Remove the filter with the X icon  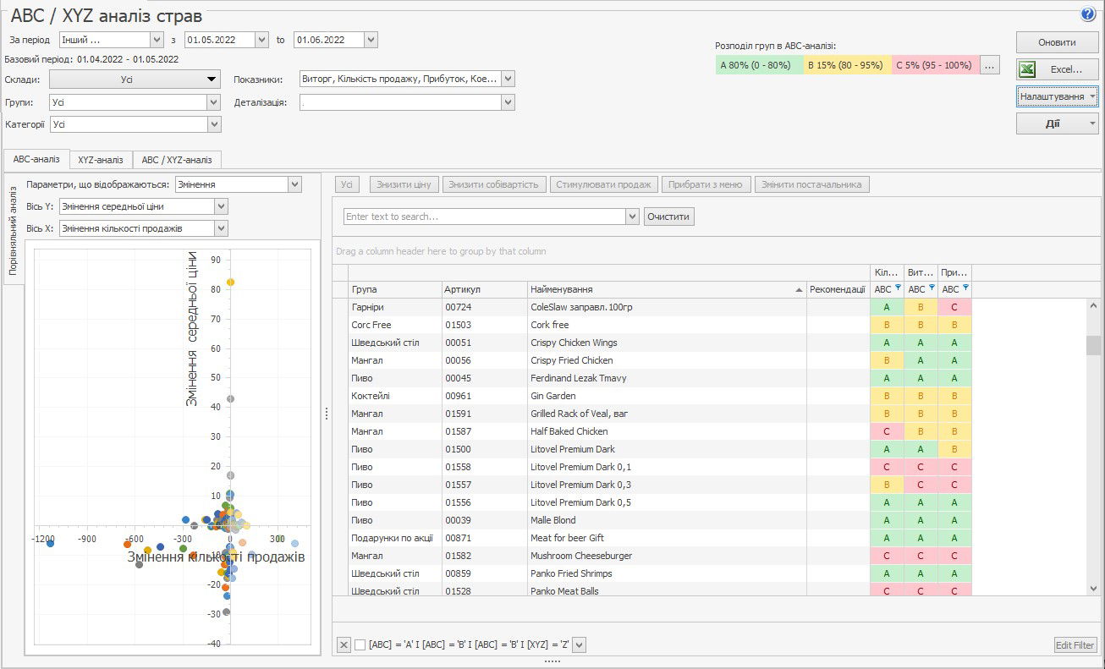(x=344, y=645)
